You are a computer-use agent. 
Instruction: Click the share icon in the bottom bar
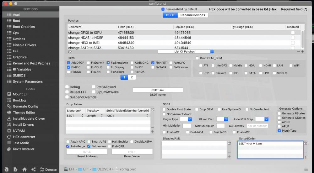click(x=34, y=170)
